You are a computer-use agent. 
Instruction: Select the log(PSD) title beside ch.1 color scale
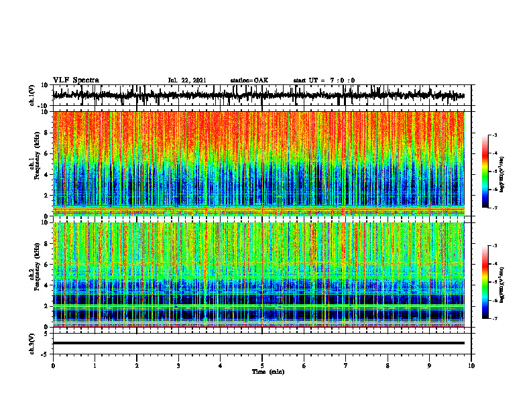(502, 175)
